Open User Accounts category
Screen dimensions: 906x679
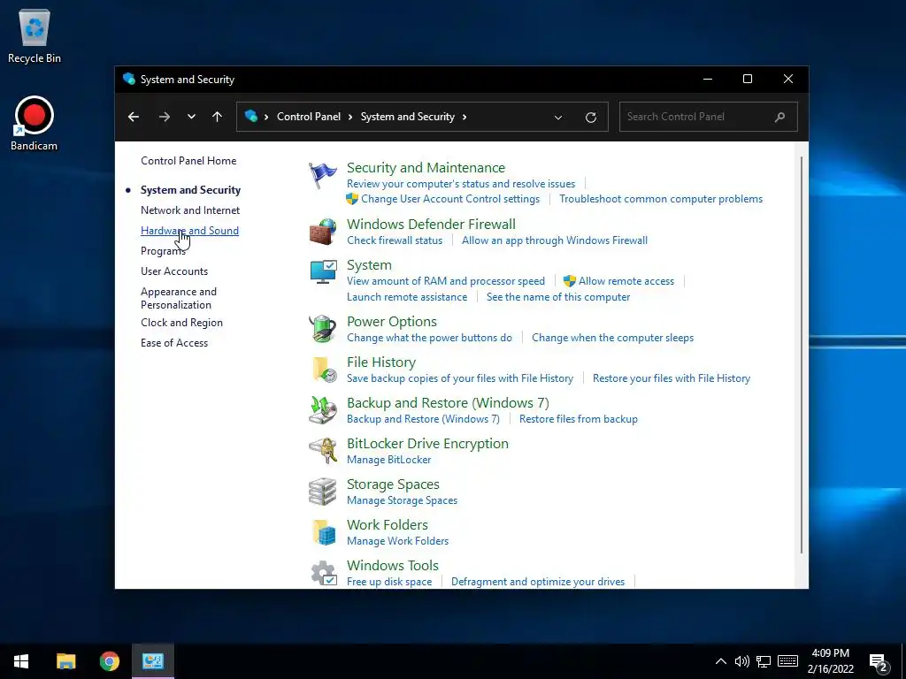[174, 271]
